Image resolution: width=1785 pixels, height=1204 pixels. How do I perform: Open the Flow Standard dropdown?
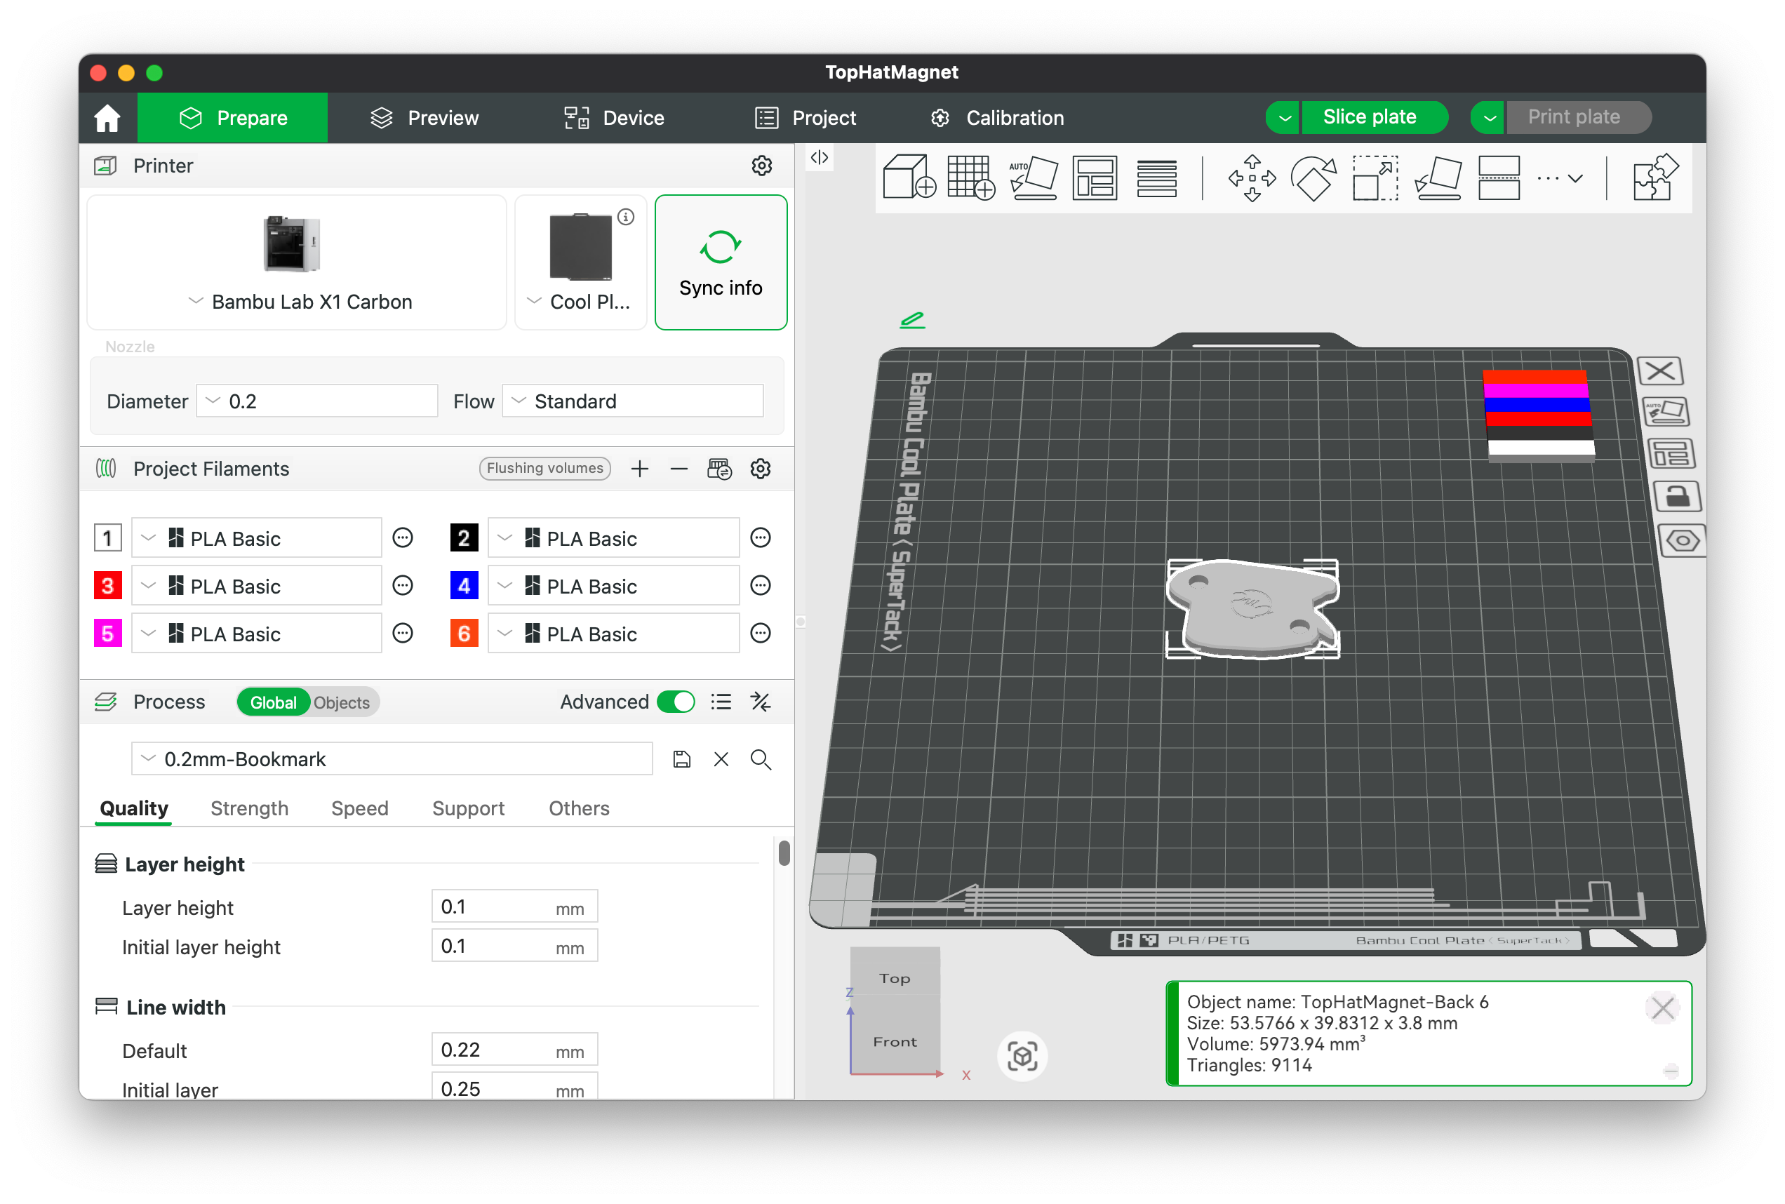pyautogui.click(x=632, y=401)
